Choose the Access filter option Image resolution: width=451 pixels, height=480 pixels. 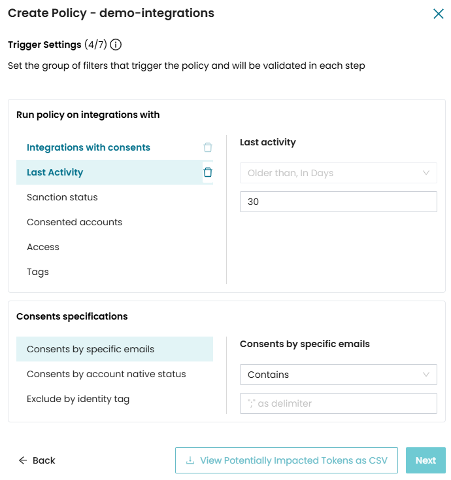coord(43,247)
